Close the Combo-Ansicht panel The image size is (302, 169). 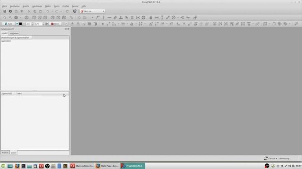[x=68, y=29]
